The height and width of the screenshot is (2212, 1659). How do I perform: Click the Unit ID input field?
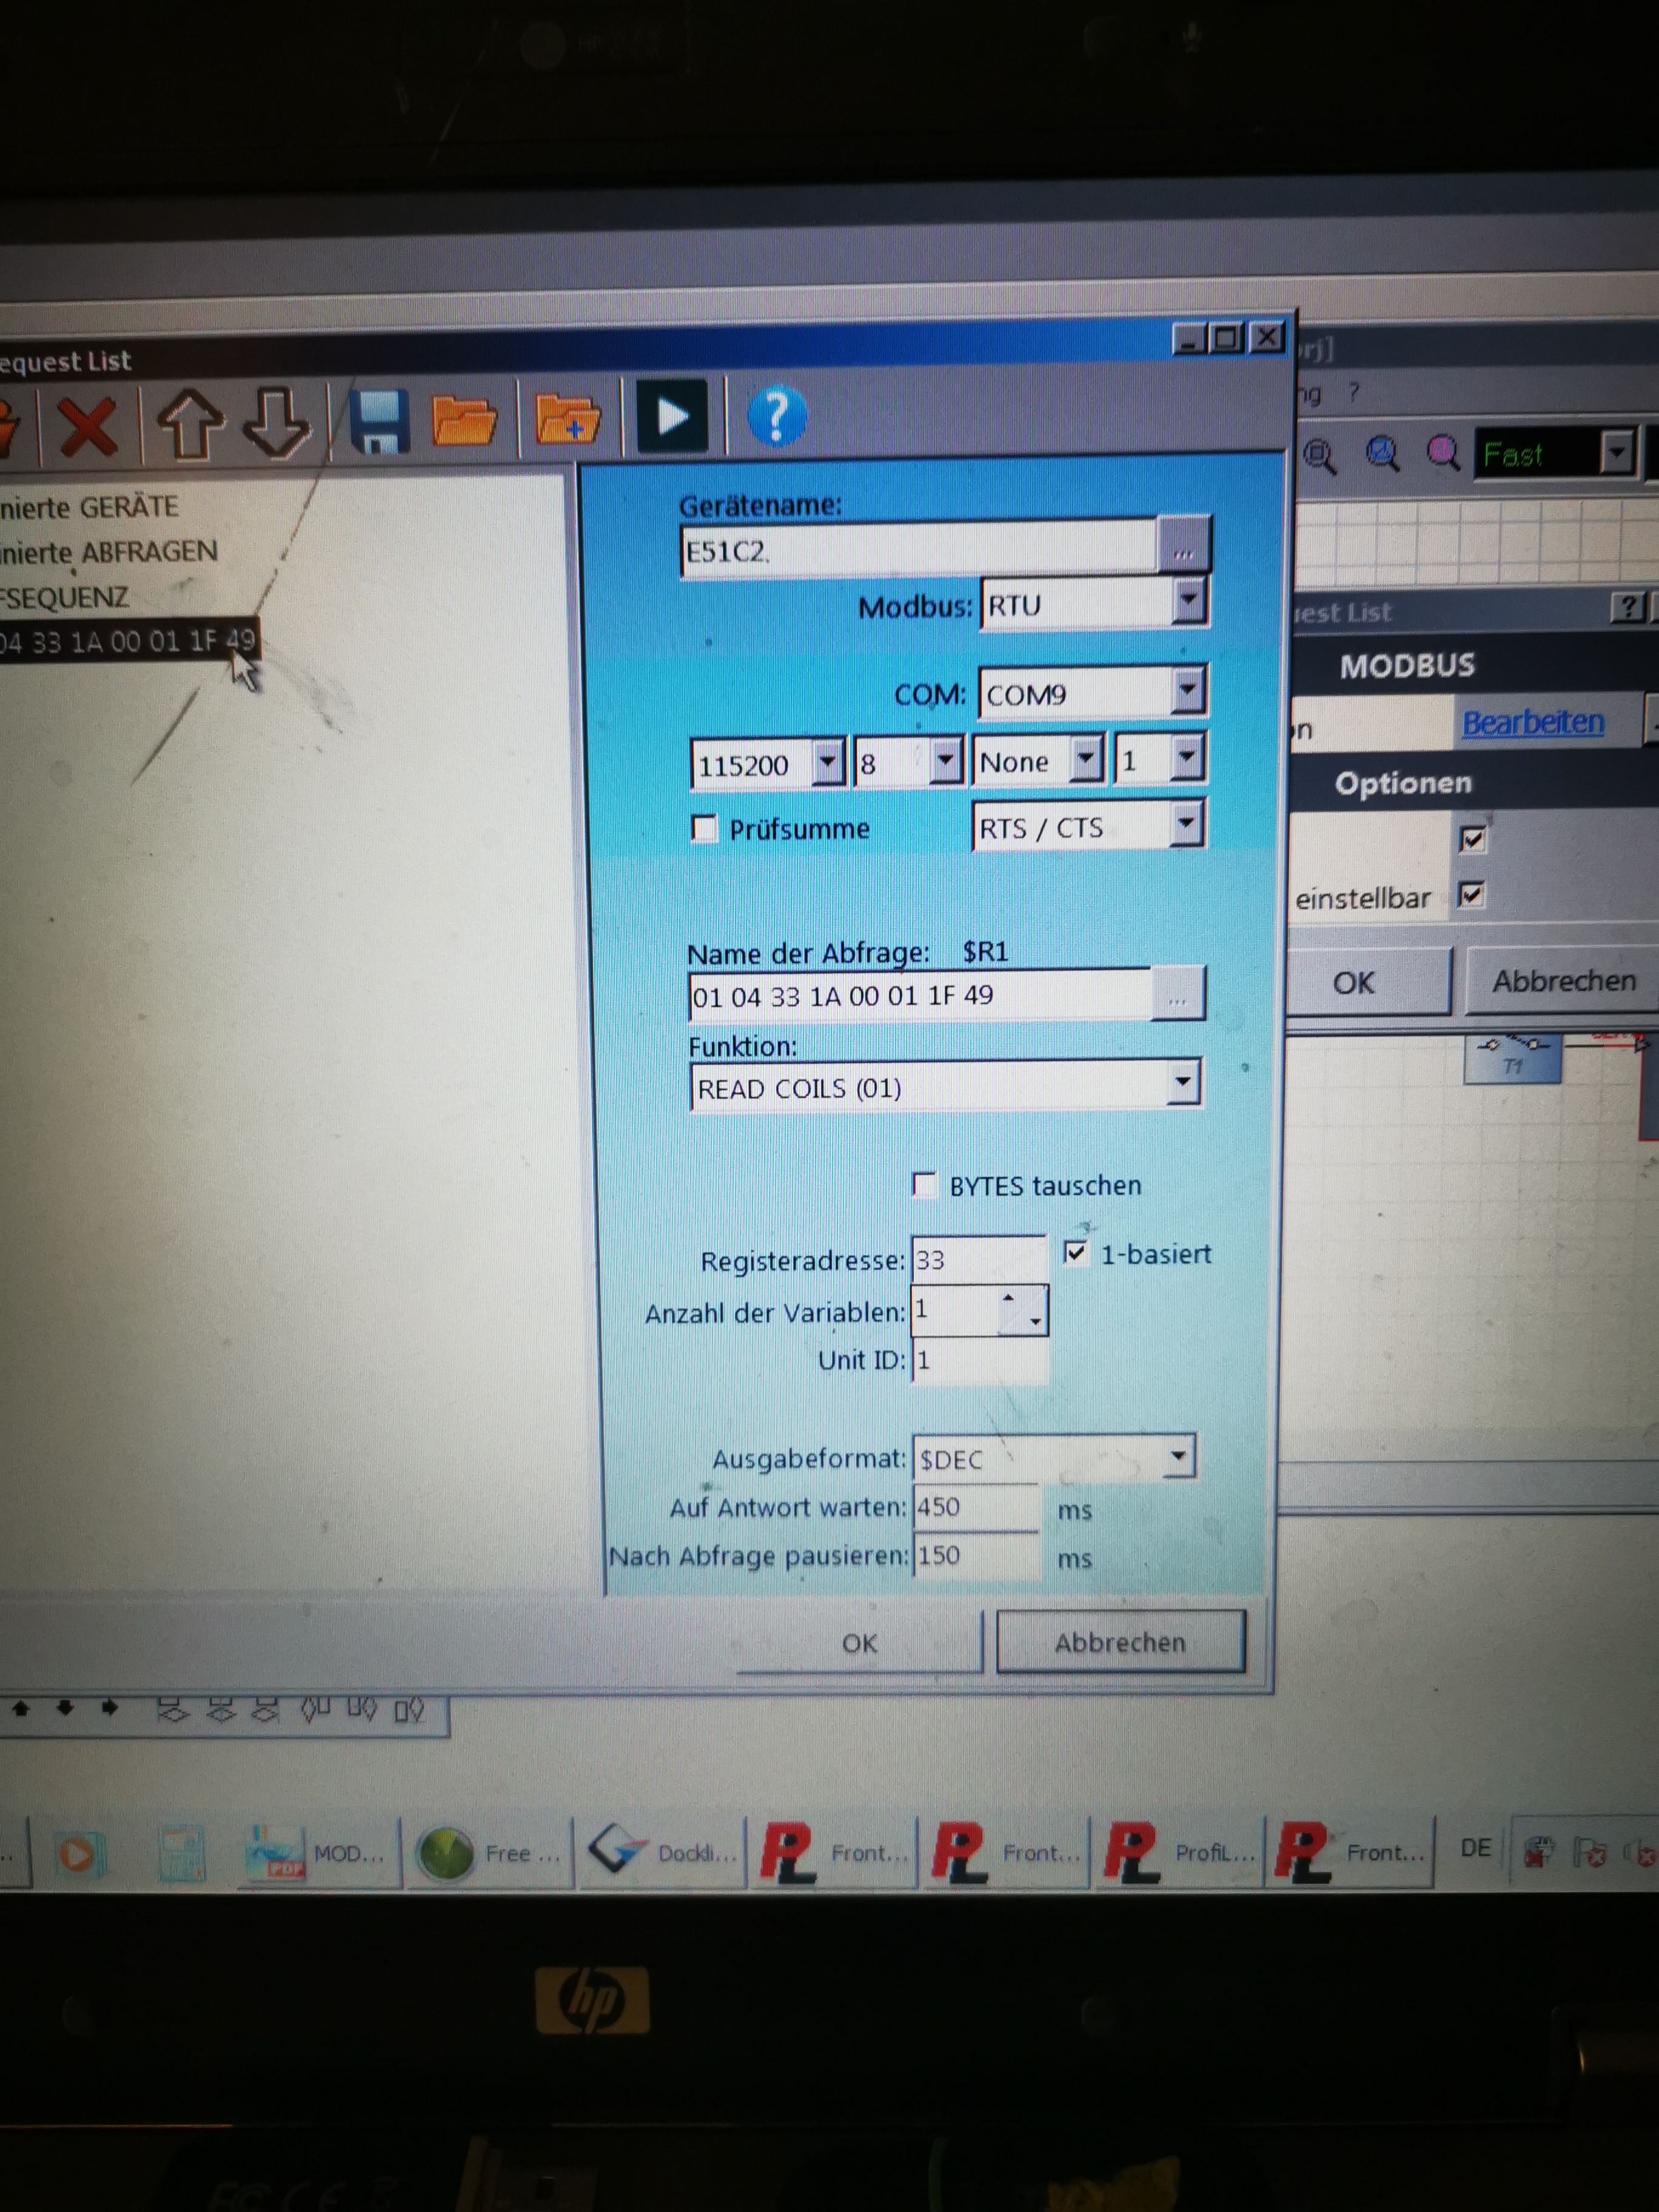coord(980,1360)
